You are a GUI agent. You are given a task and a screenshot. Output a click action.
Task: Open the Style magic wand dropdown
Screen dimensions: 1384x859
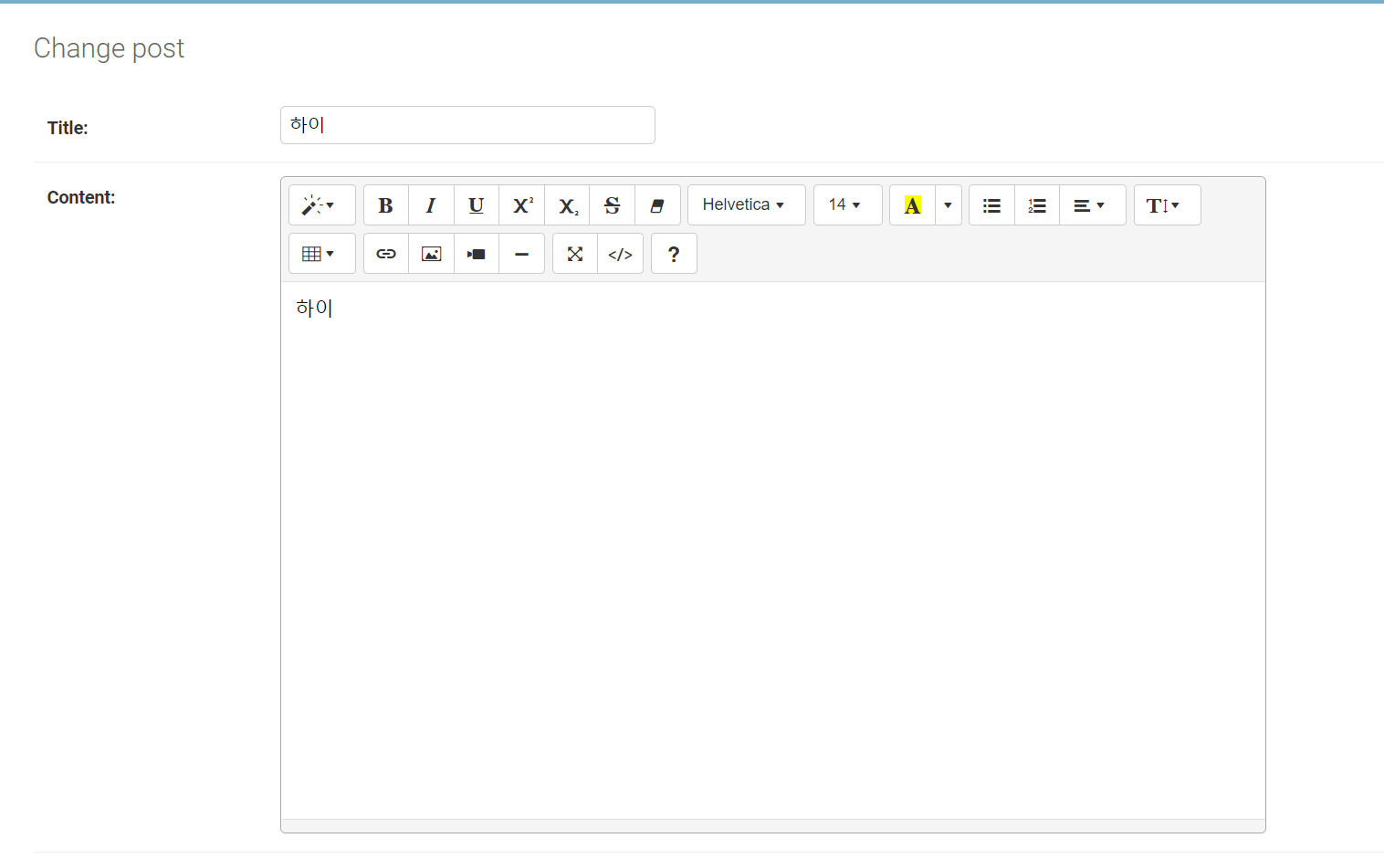point(321,204)
